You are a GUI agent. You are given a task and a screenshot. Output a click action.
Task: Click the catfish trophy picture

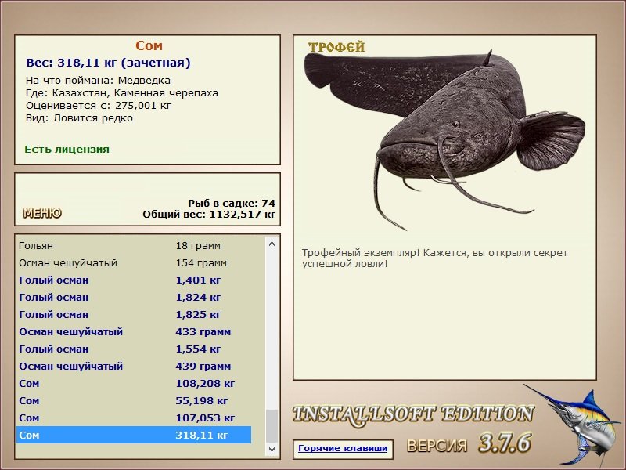point(444,140)
